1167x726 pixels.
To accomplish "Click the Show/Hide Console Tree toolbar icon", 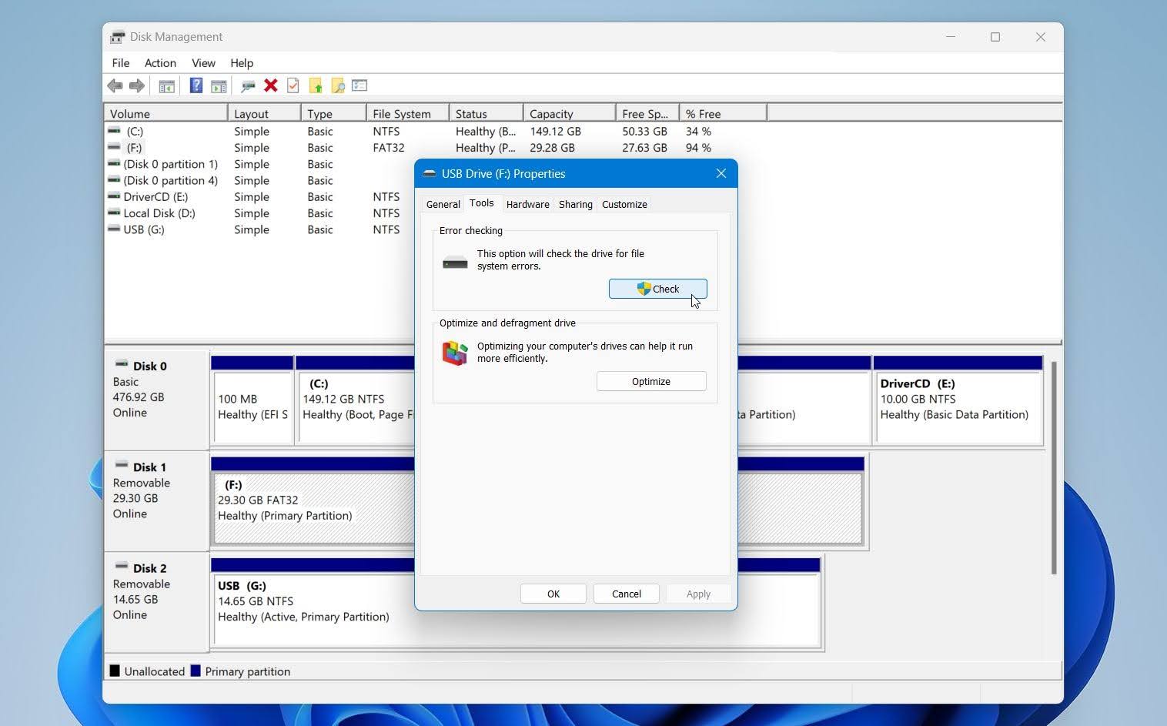I will point(166,85).
